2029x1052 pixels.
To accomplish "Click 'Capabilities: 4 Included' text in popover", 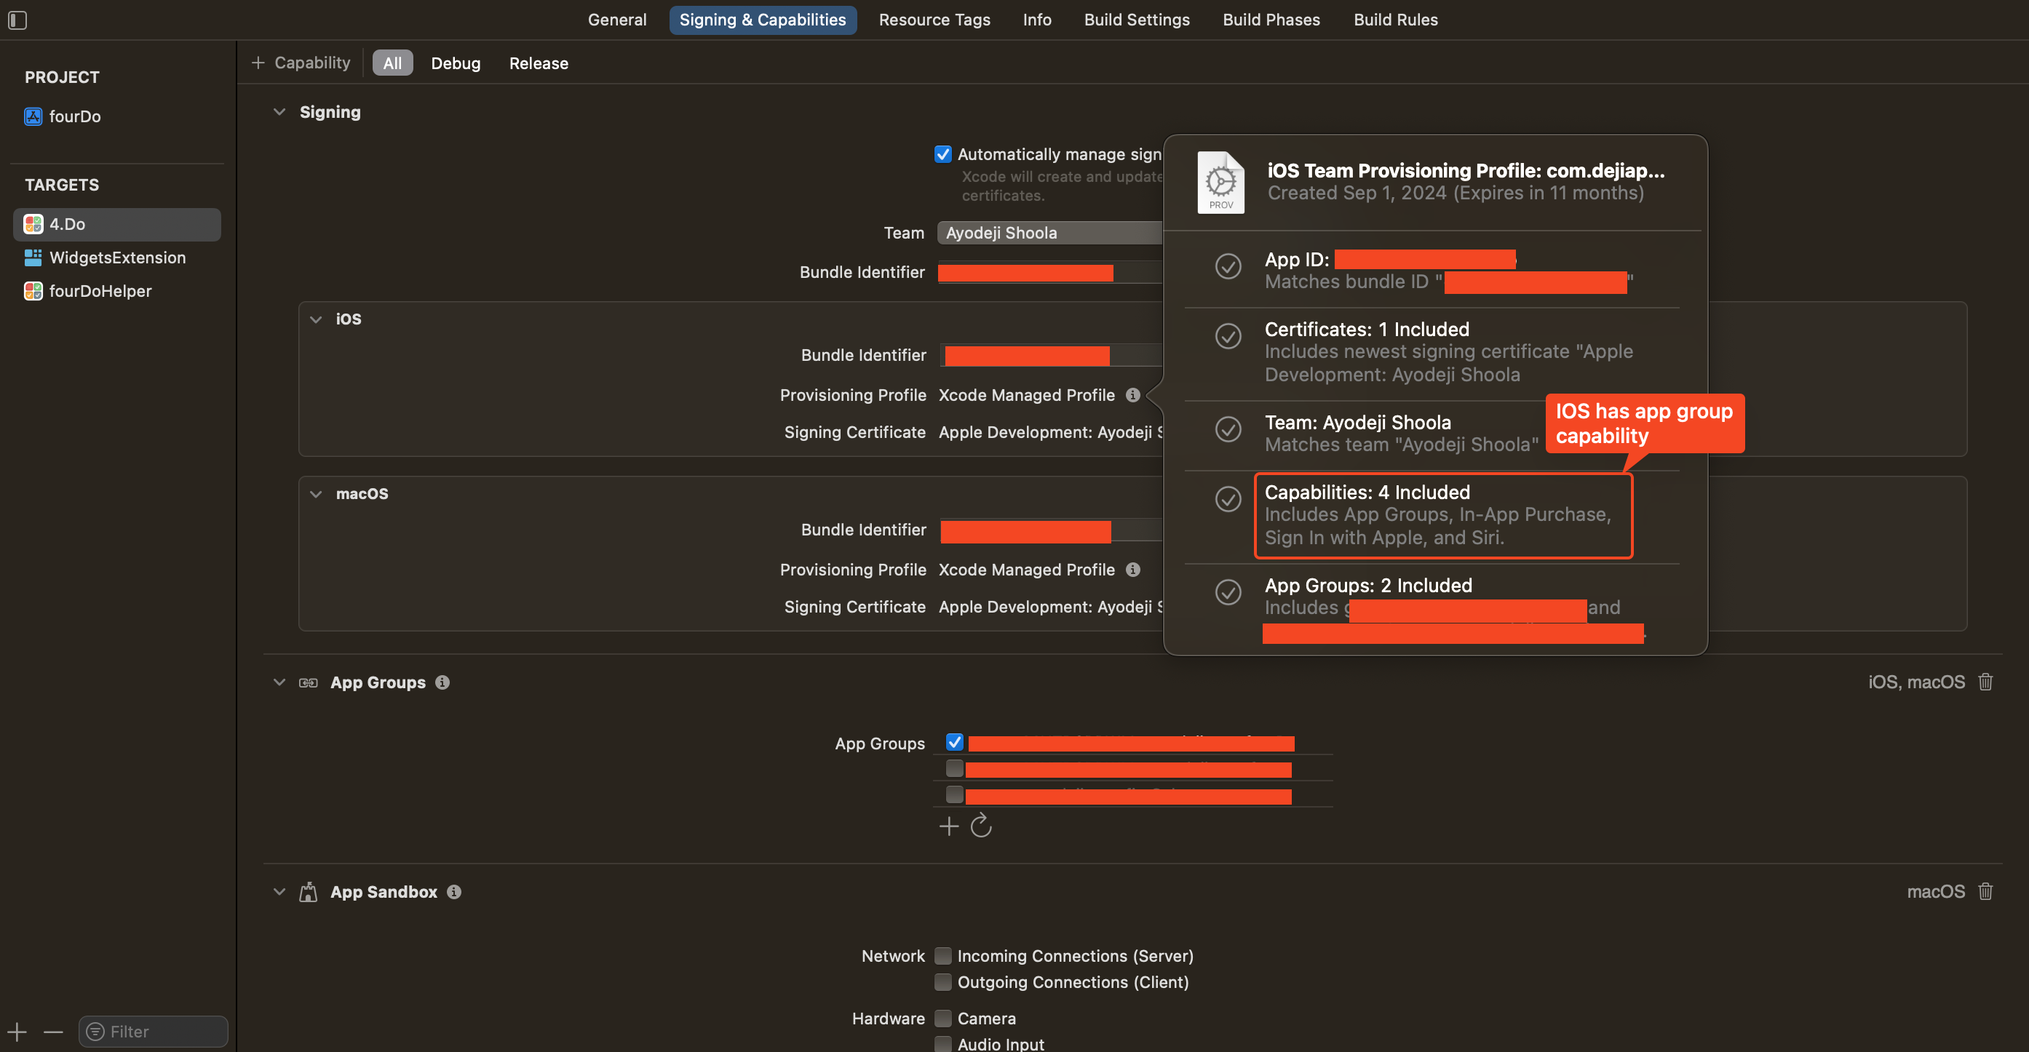I will 1367,492.
